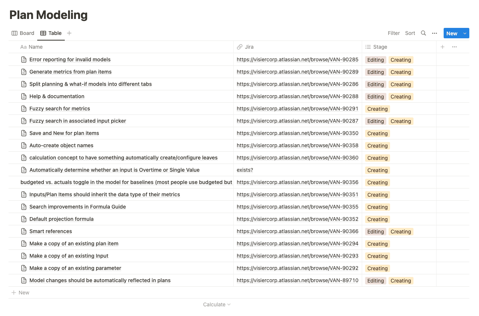The image size is (479, 316).
Task: Click page icon beside Search improvements in Formula Guide
Action: tap(24, 207)
